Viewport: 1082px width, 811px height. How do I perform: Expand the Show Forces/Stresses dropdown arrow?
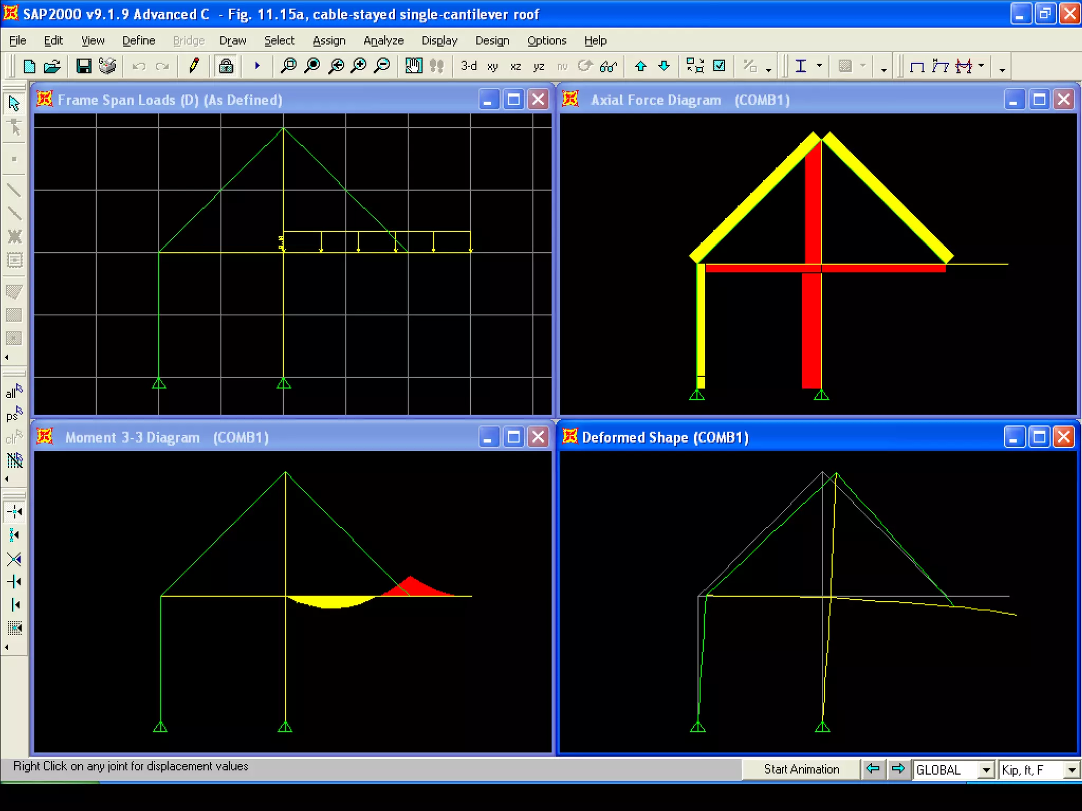tap(981, 66)
